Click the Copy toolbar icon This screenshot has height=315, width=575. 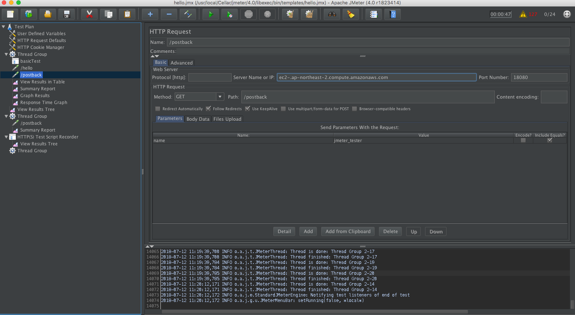(108, 14)
